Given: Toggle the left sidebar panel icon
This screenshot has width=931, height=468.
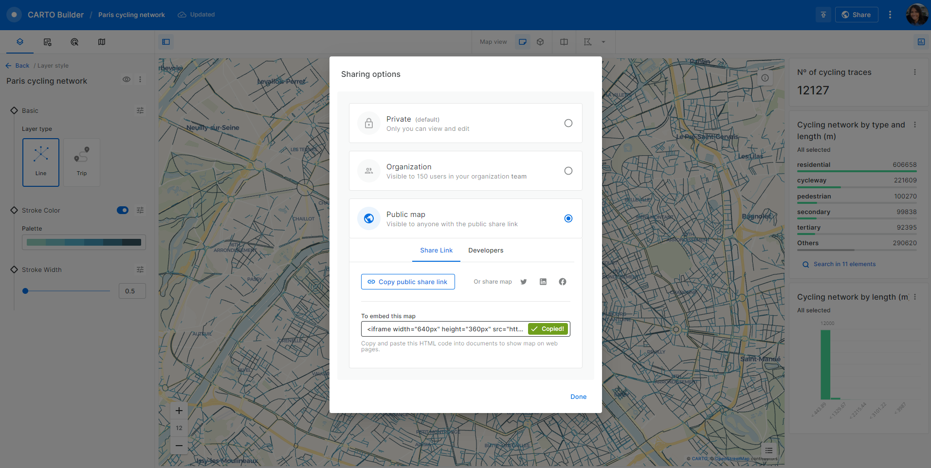Looking at the screenshot, I should [166, 42].
